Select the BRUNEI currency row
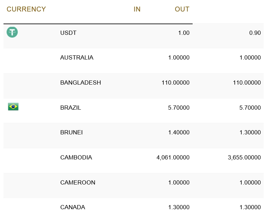This screenshot has height=220, width=279. click(71, 133)
